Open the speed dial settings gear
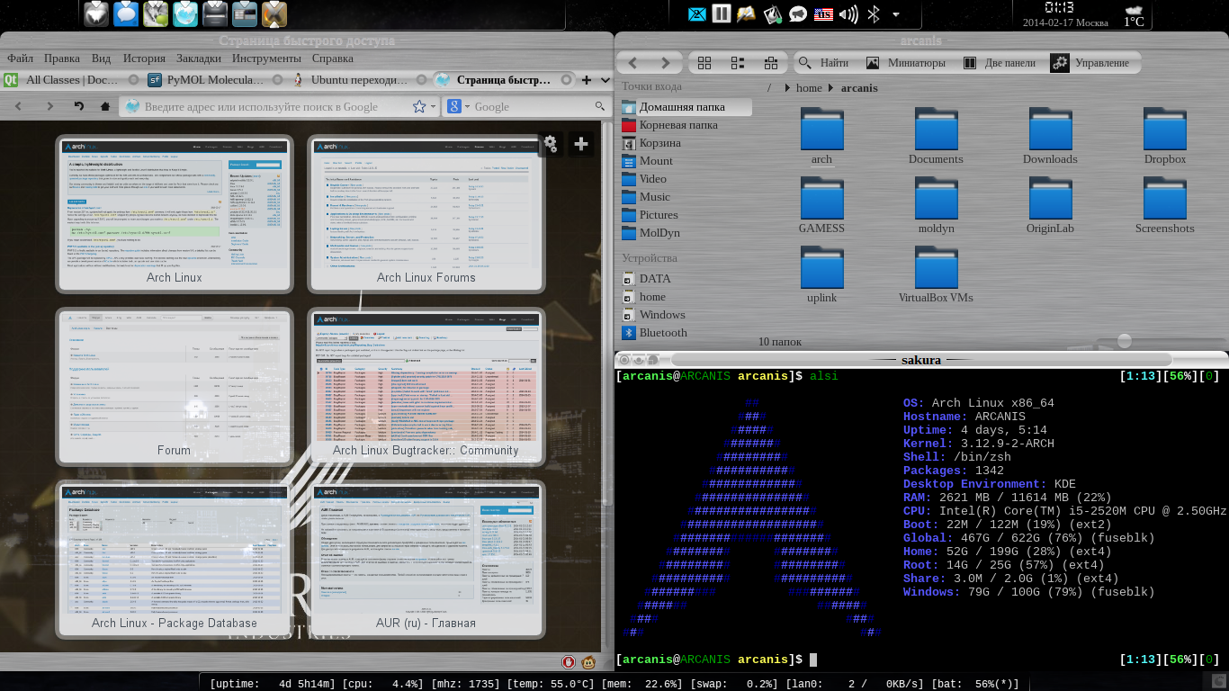 coord(551,144)
